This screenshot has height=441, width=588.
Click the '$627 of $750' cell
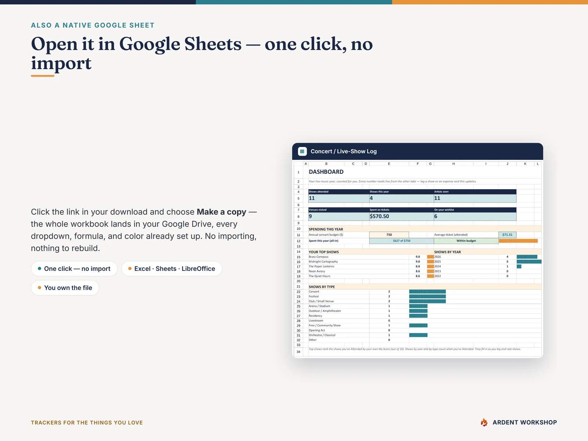pyautogui.click(x=402, y=241)
